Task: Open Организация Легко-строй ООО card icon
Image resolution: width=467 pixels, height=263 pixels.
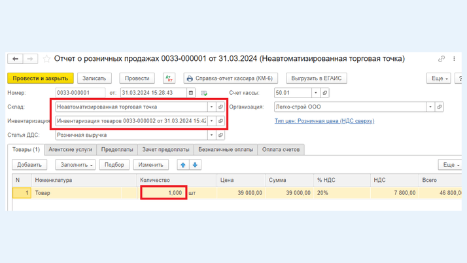Action: tap(440, 107)
